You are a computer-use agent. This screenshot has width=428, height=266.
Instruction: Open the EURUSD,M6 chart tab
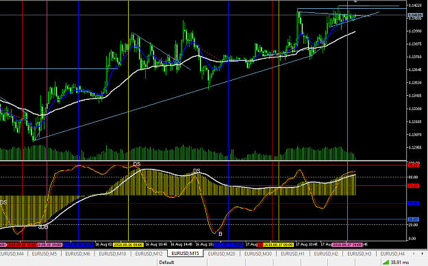coord(77,254)
